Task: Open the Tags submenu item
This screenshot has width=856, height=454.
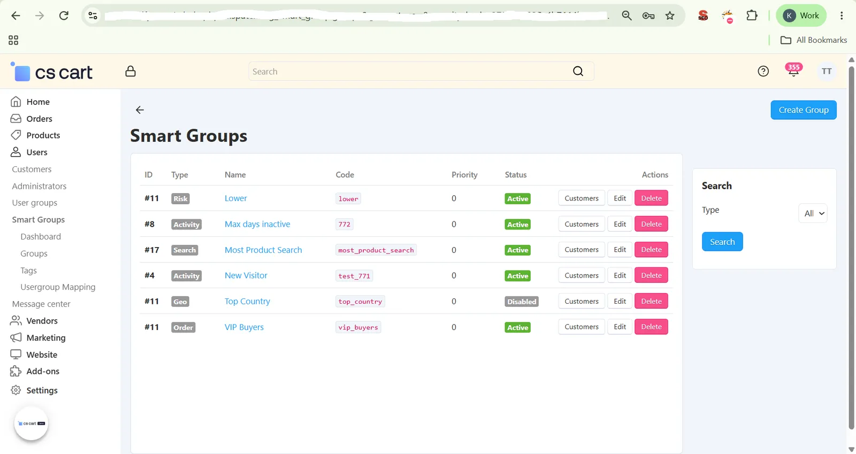Action: click(28, 271)
